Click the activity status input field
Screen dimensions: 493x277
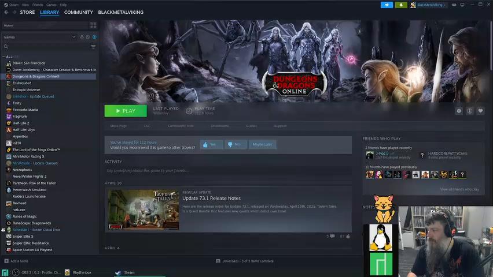click(x=228, y=171)
